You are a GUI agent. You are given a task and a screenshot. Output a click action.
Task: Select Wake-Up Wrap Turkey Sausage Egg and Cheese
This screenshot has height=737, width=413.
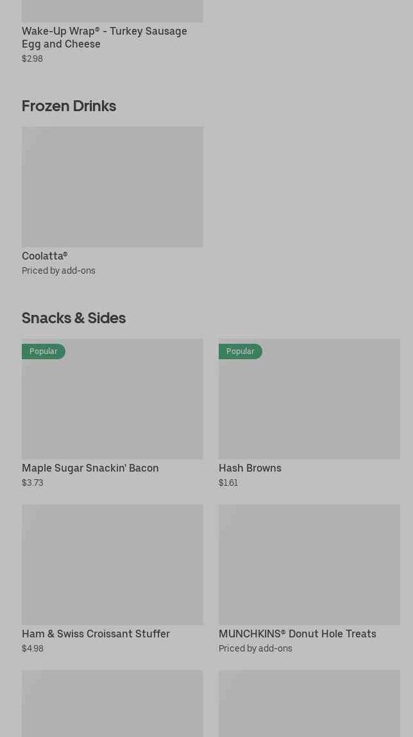(x=105, y=37)
